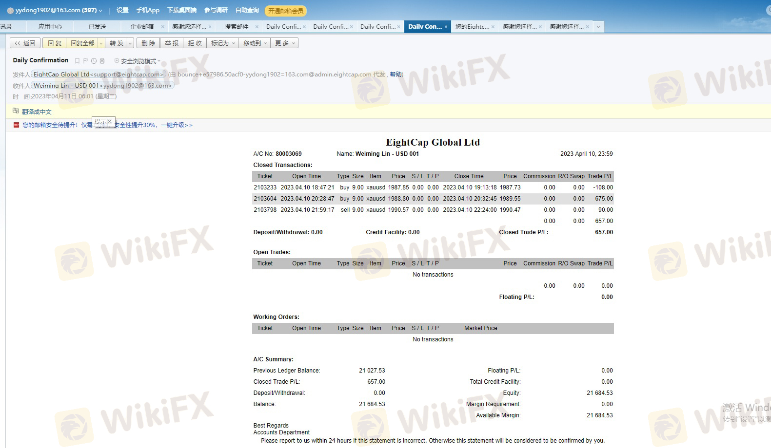Click the Trade P/L value 90.00
771x448 pixels.
[606, 210]
